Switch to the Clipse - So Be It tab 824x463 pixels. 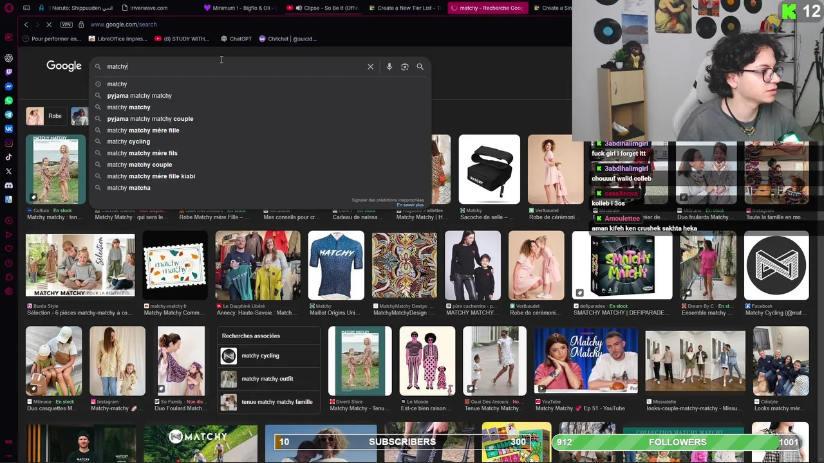322,8
